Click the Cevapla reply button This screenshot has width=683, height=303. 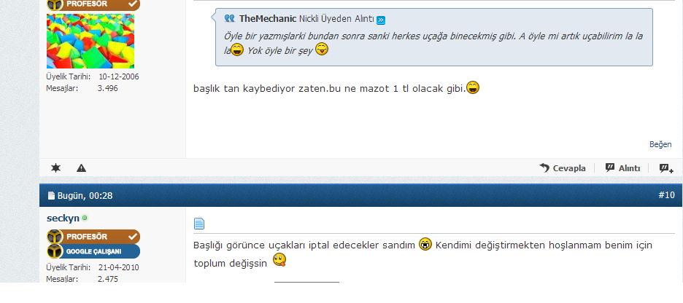click(563, 168)
